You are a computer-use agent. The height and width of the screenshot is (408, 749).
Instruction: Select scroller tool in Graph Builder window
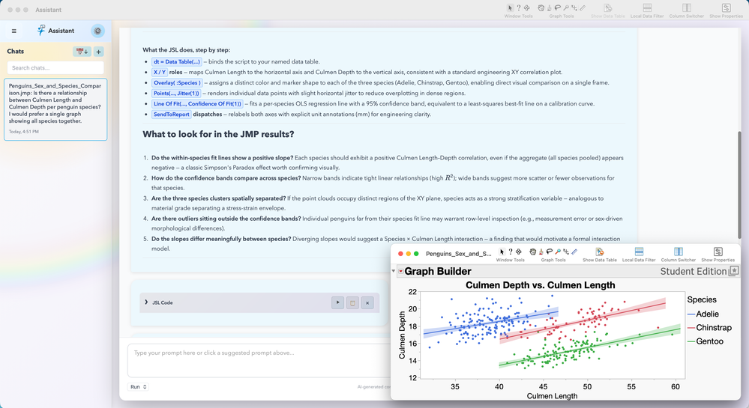566,252
